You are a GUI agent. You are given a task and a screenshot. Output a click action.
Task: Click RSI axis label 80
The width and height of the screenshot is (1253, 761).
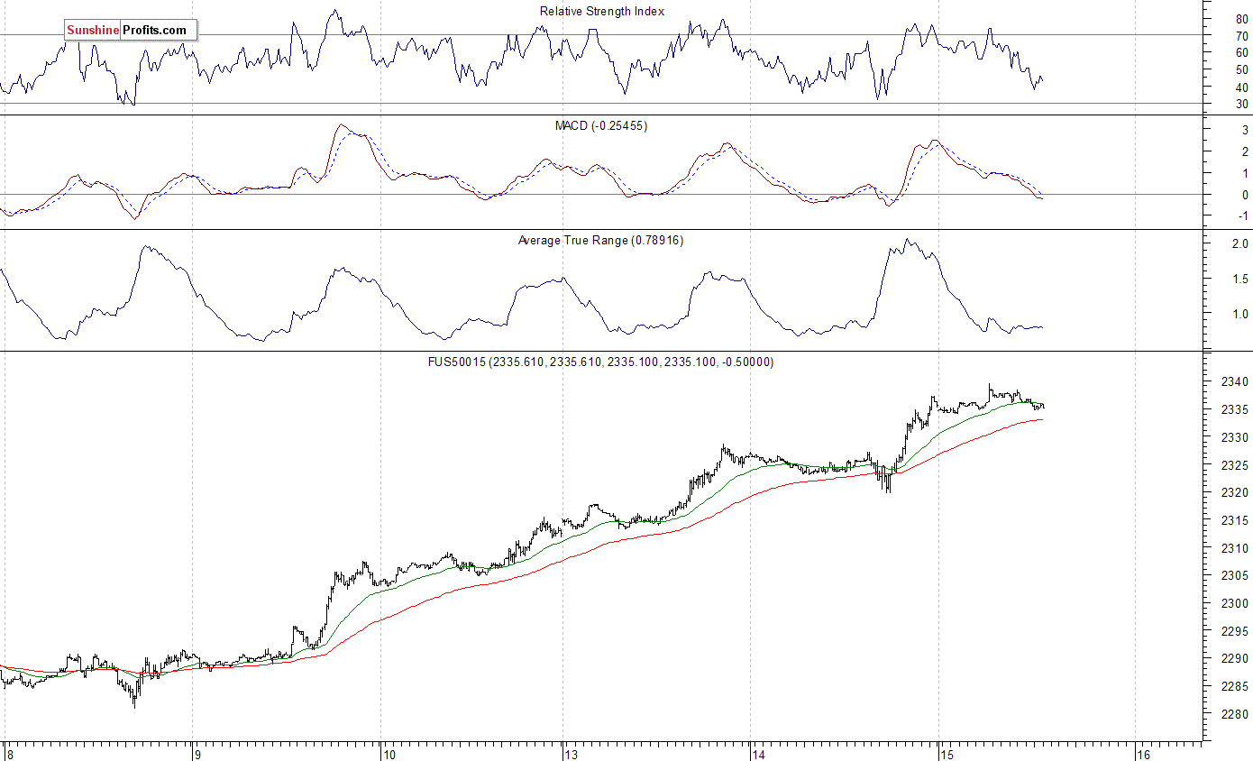tap(1242, 19)
